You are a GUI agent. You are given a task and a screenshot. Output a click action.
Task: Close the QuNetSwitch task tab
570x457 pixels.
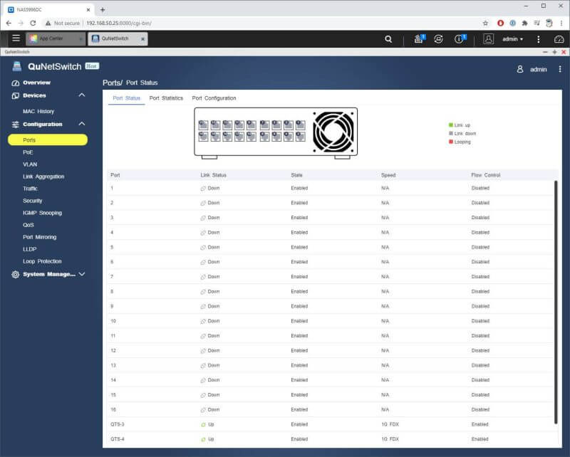click(x=143, y=39)
